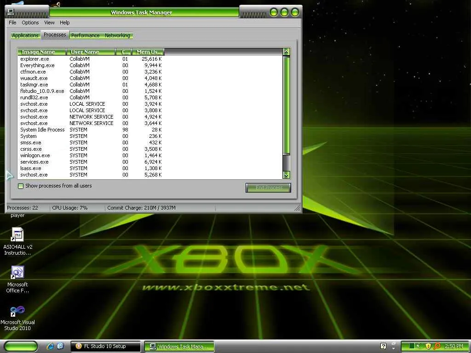
Task: Select the winlogon.exe process
Action: tap(91, 155)
